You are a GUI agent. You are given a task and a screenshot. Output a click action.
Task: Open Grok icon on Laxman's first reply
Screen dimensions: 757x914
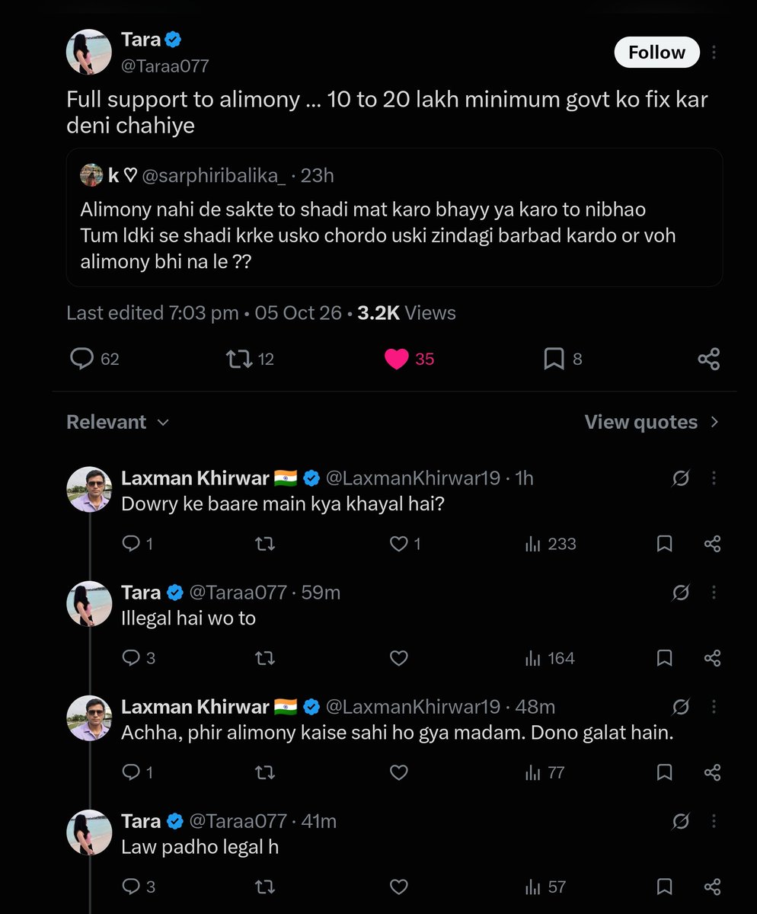click(681, 478)
